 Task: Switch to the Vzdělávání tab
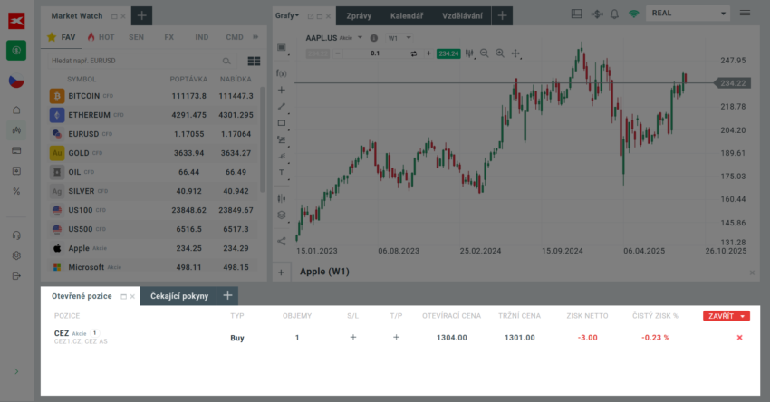click(x=462, y=15)
